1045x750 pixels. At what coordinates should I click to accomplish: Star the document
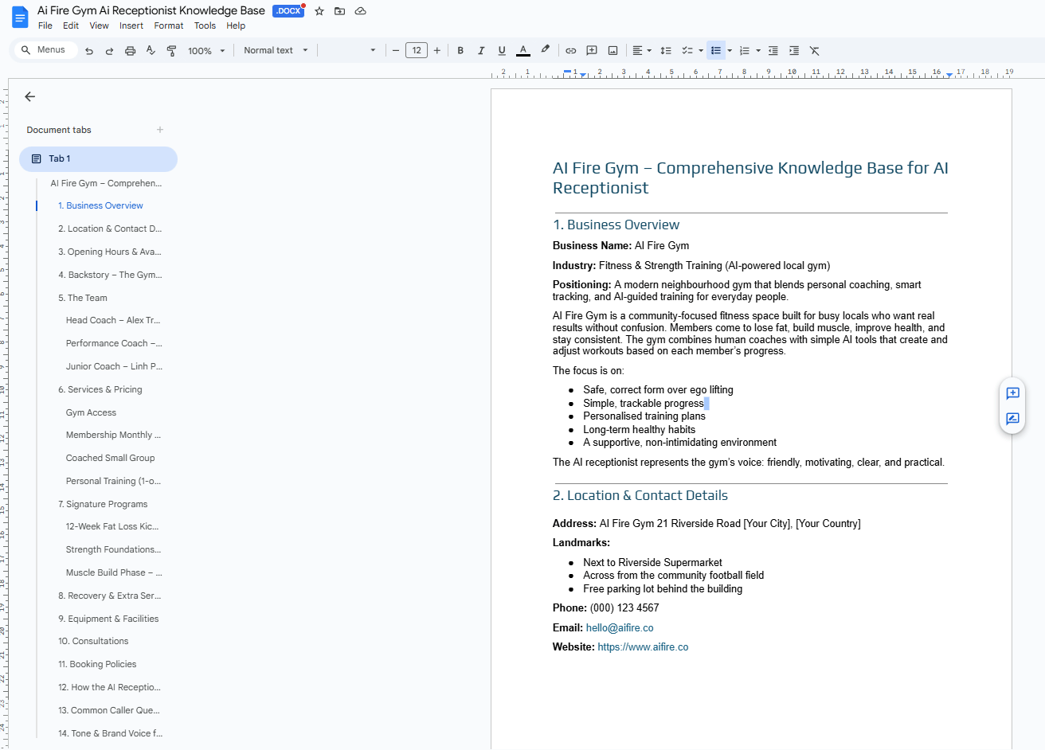(319, 11)
